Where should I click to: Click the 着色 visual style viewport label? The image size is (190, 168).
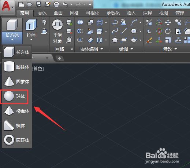(x=38, y=69)
